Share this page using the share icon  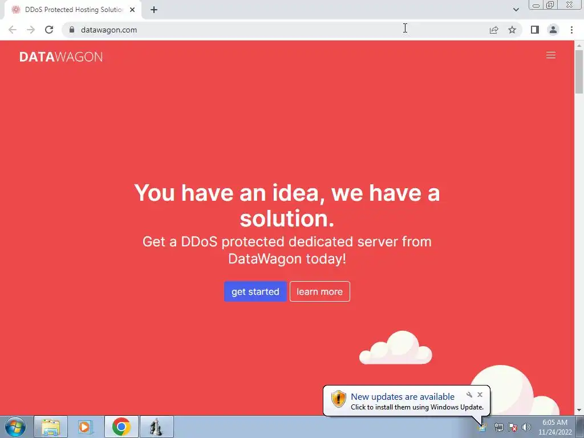pos(494,30)
